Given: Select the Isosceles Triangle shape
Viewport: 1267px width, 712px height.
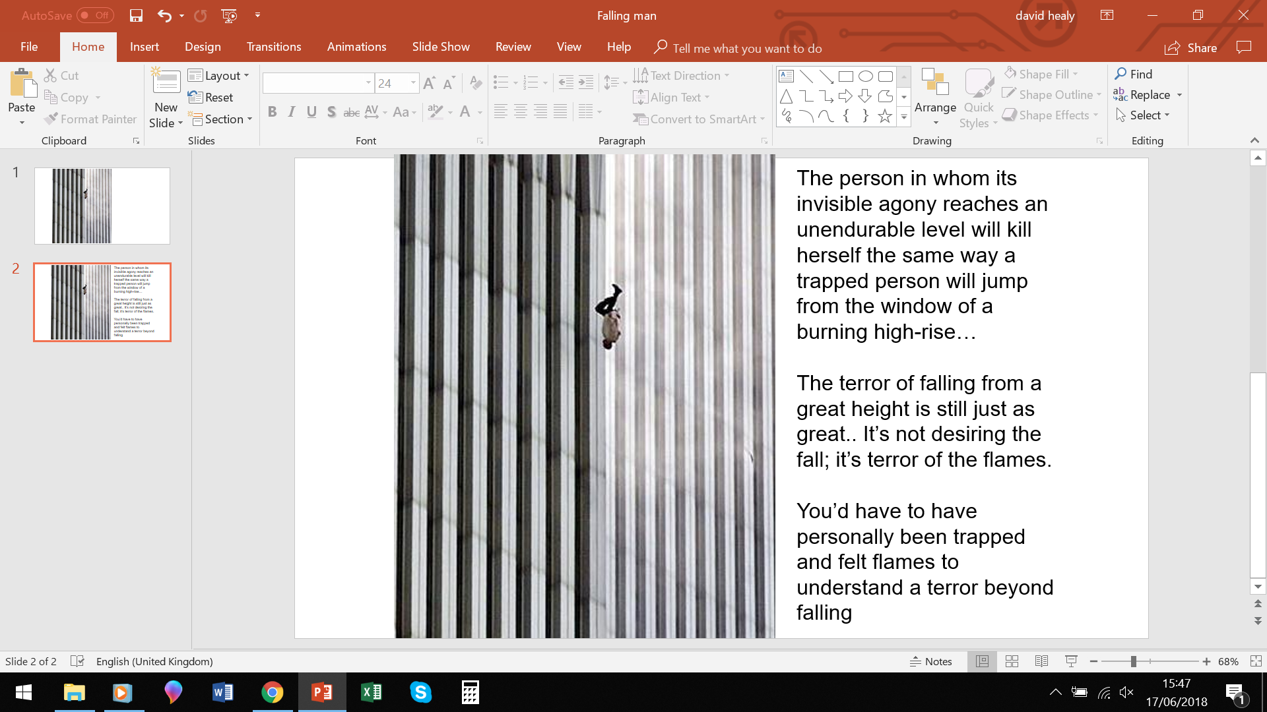Looking at the screenshot, I should point(786,96).
